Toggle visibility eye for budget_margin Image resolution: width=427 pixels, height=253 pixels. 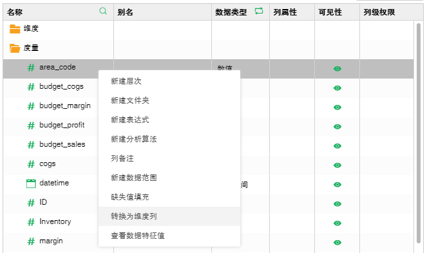point(337,108)
